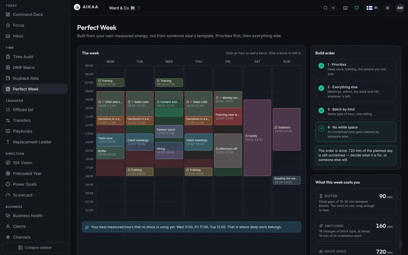Screen dimensions: 408x255
Task: Open the keyboard shortcuts icon
Action: pos(345,8)
